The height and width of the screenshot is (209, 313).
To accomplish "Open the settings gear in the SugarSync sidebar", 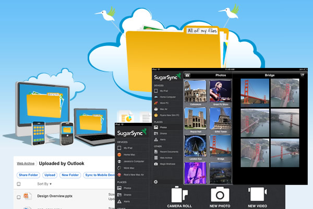I will pos(155,182).
